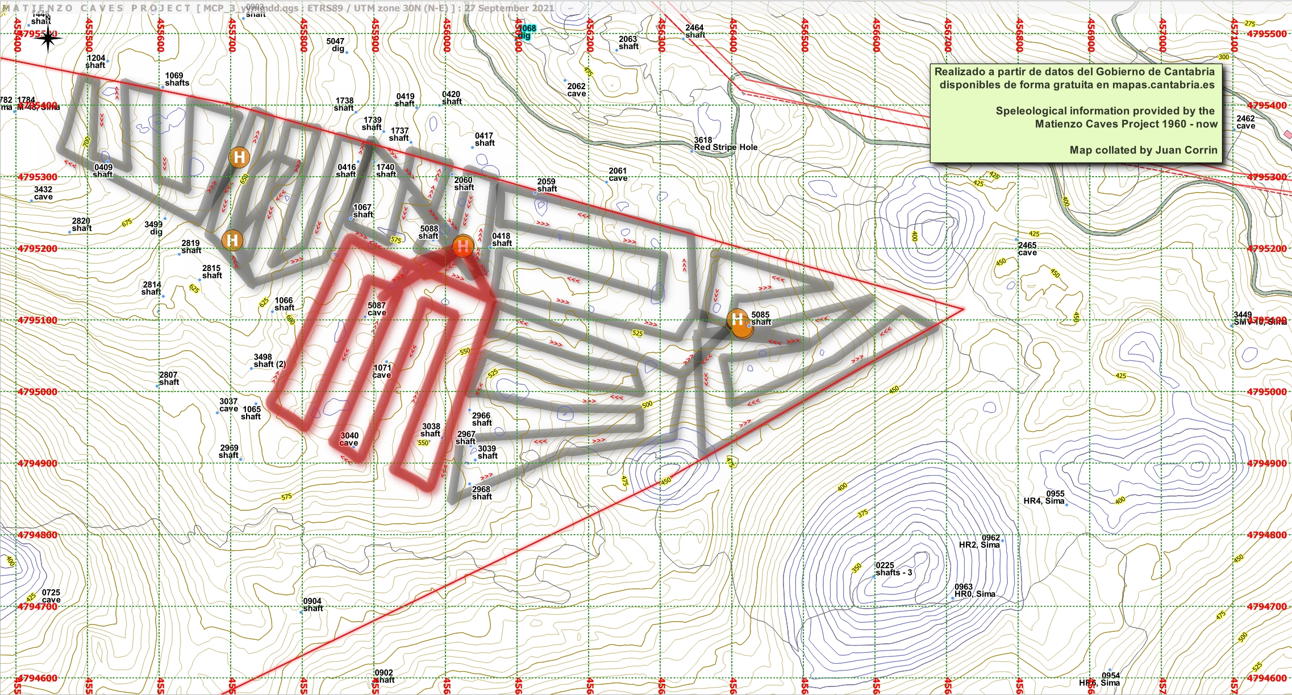Click the 0420 shaft label

(x=451, y=98)
